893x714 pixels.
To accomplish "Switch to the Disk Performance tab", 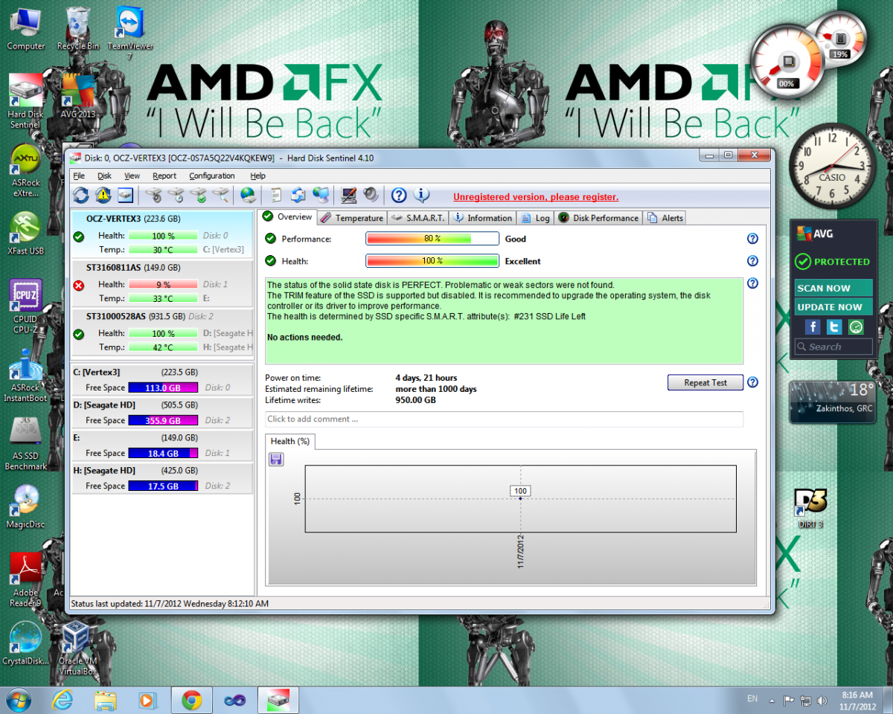I will 598,218.
